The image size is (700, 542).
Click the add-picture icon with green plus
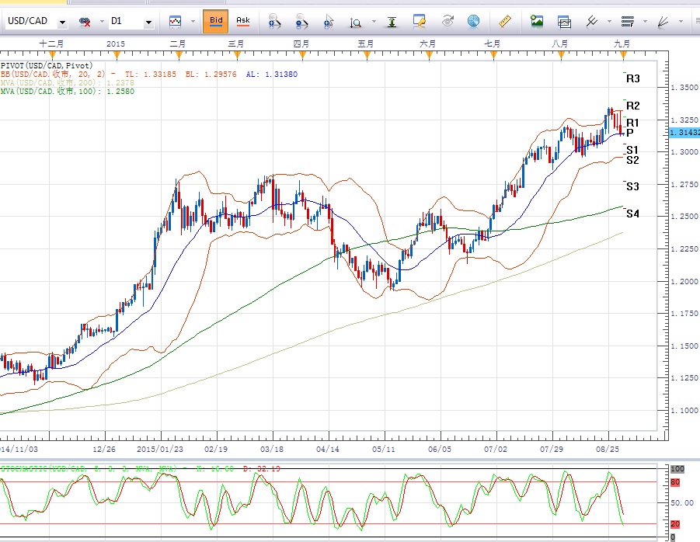coord(537,21)
